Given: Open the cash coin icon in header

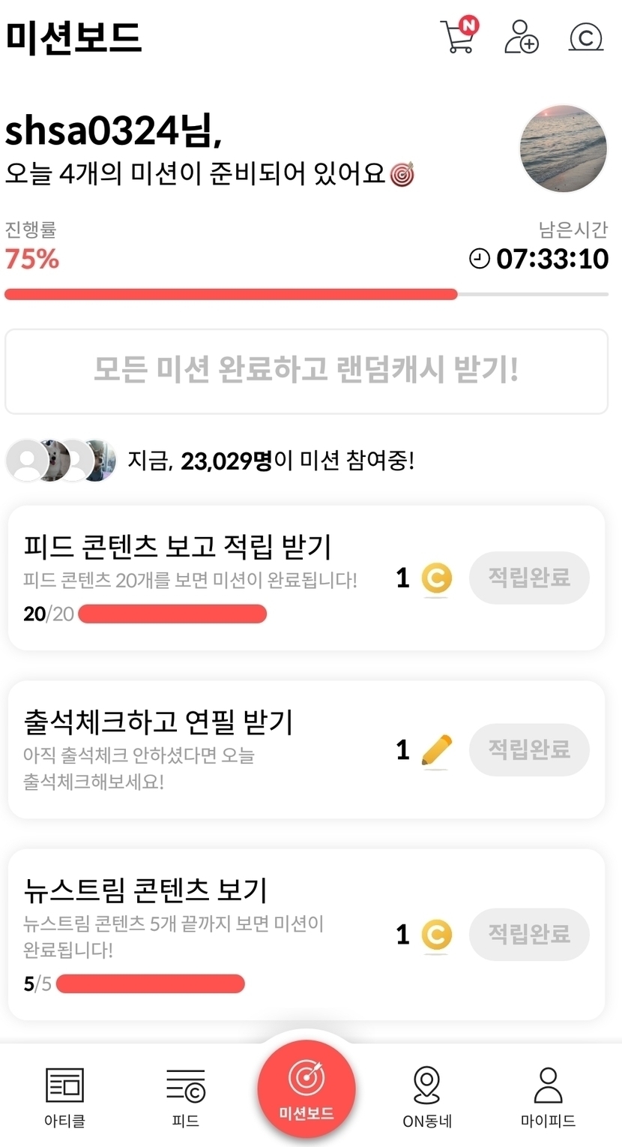Looking at the screenshot, I should [x=586, y=37].
